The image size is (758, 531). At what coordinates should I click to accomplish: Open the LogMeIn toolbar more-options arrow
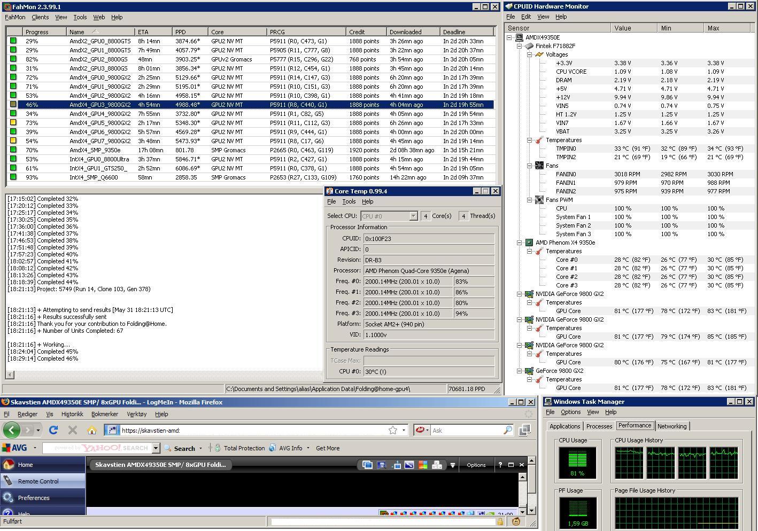tap(452, 465)
